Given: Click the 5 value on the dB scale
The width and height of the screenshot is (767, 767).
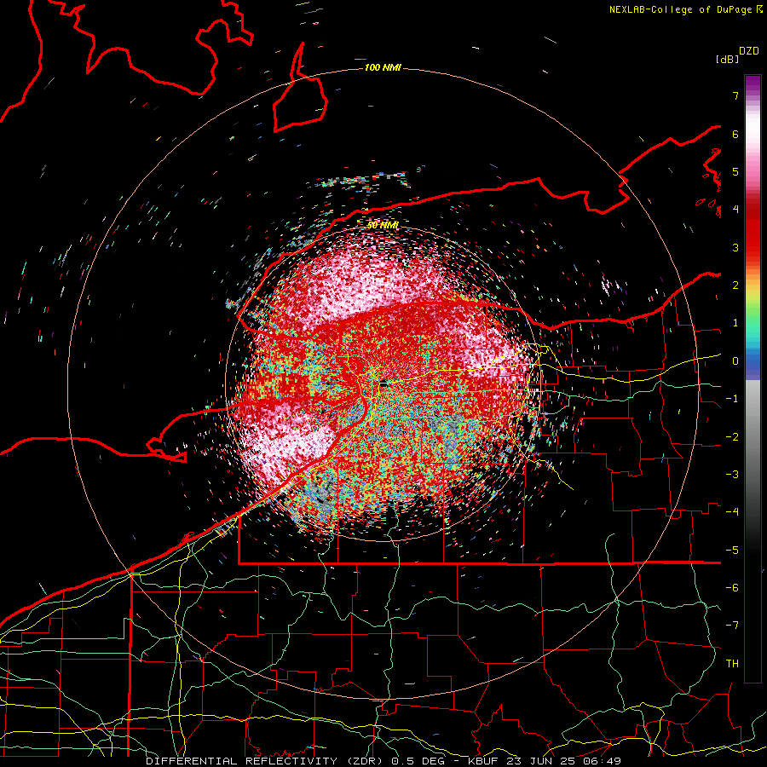Looking at the screenshot, I should click(735, 171).
